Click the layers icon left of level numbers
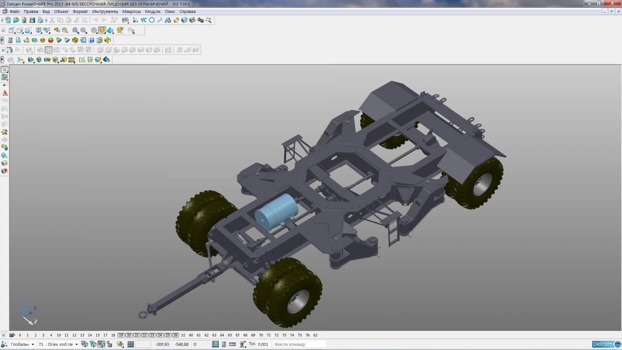Viewport: 622px width, 350px height. (11, 335)
